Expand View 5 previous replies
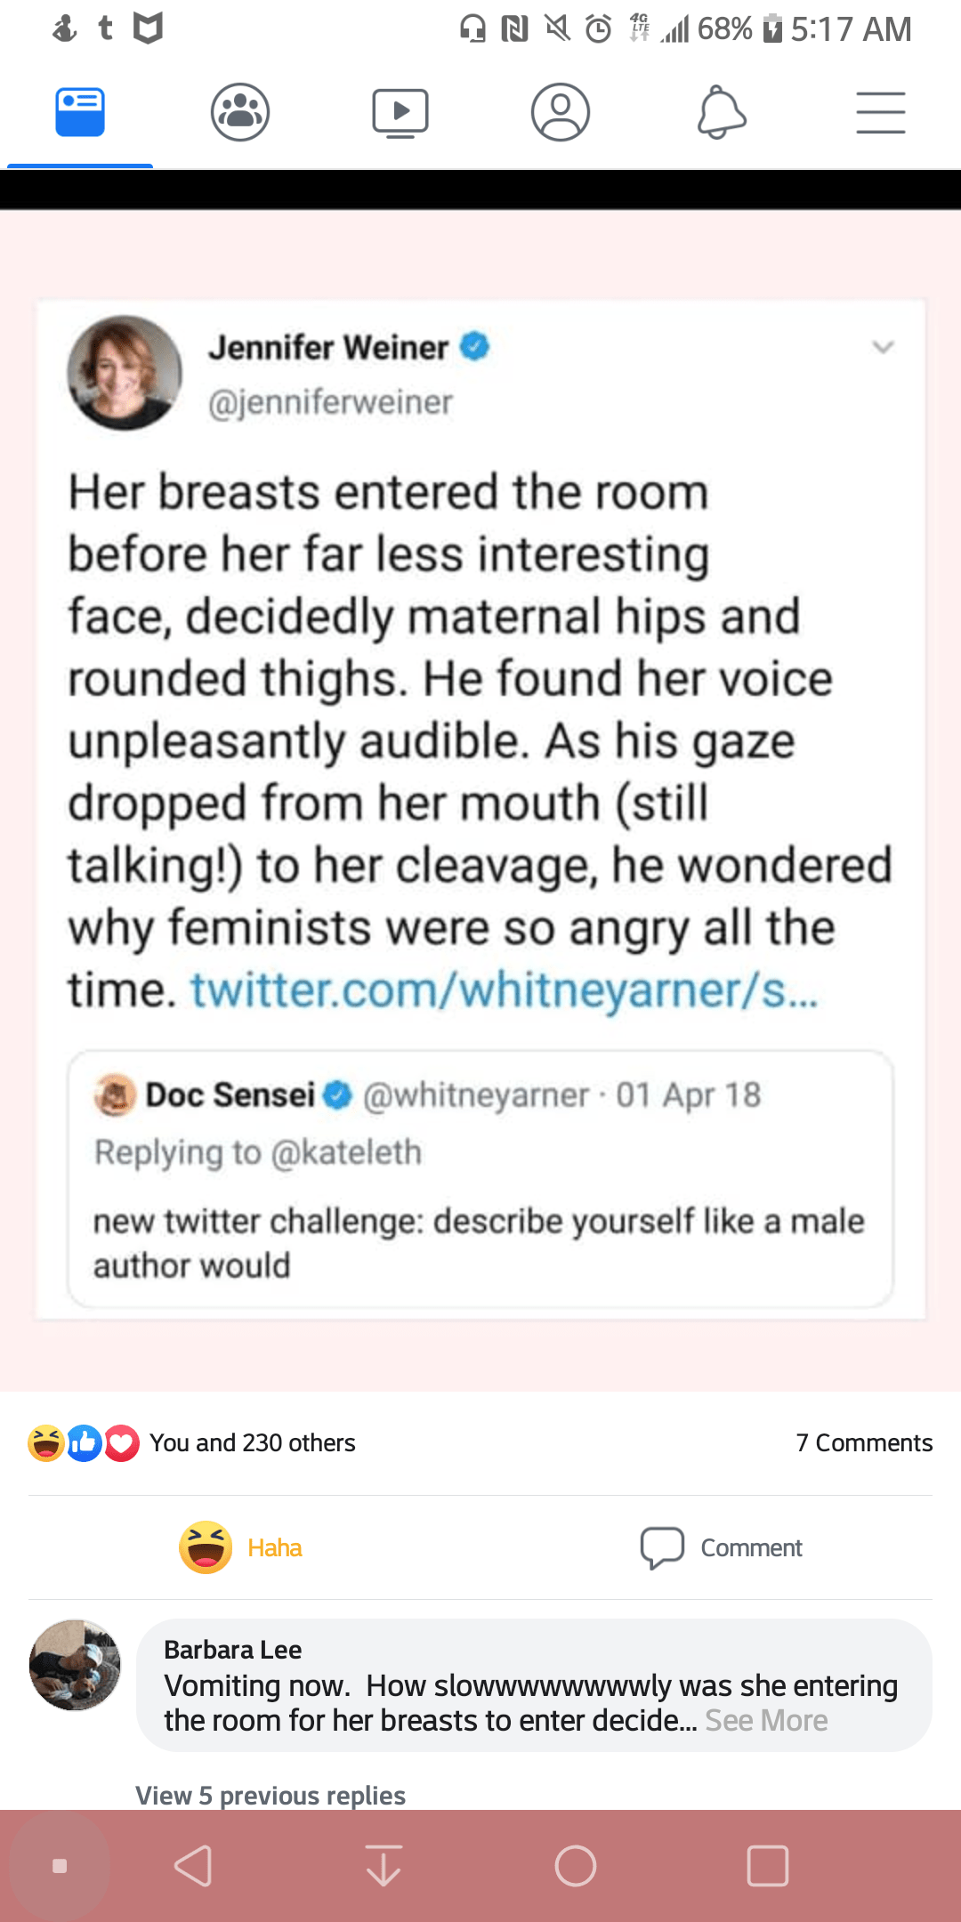Image resolution: width=961 pixels, height=1922 pixels. [x=271, y=1796]
